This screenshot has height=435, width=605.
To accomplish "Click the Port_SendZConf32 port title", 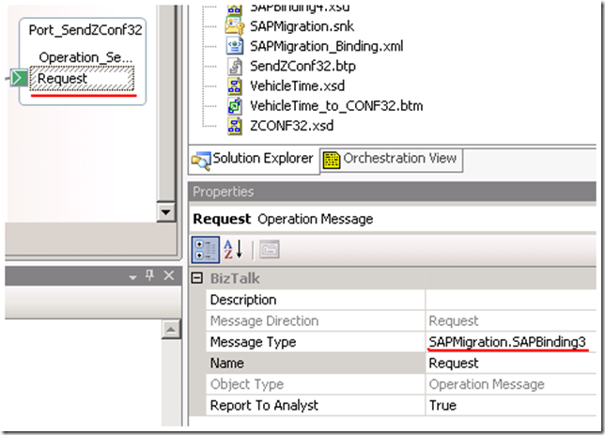I will click(x=85, y=30).
